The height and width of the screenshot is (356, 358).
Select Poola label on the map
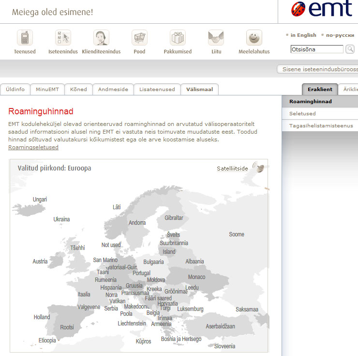click(x=126, y=314)
